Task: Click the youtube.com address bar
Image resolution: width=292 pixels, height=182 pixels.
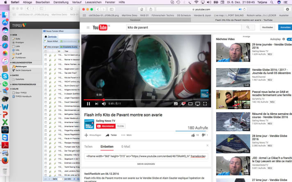Action: pos(202,9)
